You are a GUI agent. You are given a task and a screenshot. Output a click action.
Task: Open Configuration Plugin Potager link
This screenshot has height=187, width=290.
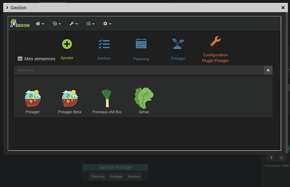pyautogui.click(x=216, y=58)
